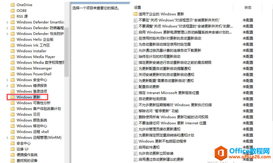
Task: Select Windows 登录选项 tree item
Action: point(32,91)
